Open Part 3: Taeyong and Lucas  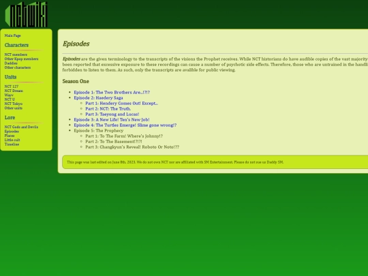pos(112,114)
